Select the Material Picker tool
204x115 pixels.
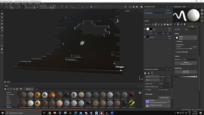pyautogui.click(x=2, y=31)
